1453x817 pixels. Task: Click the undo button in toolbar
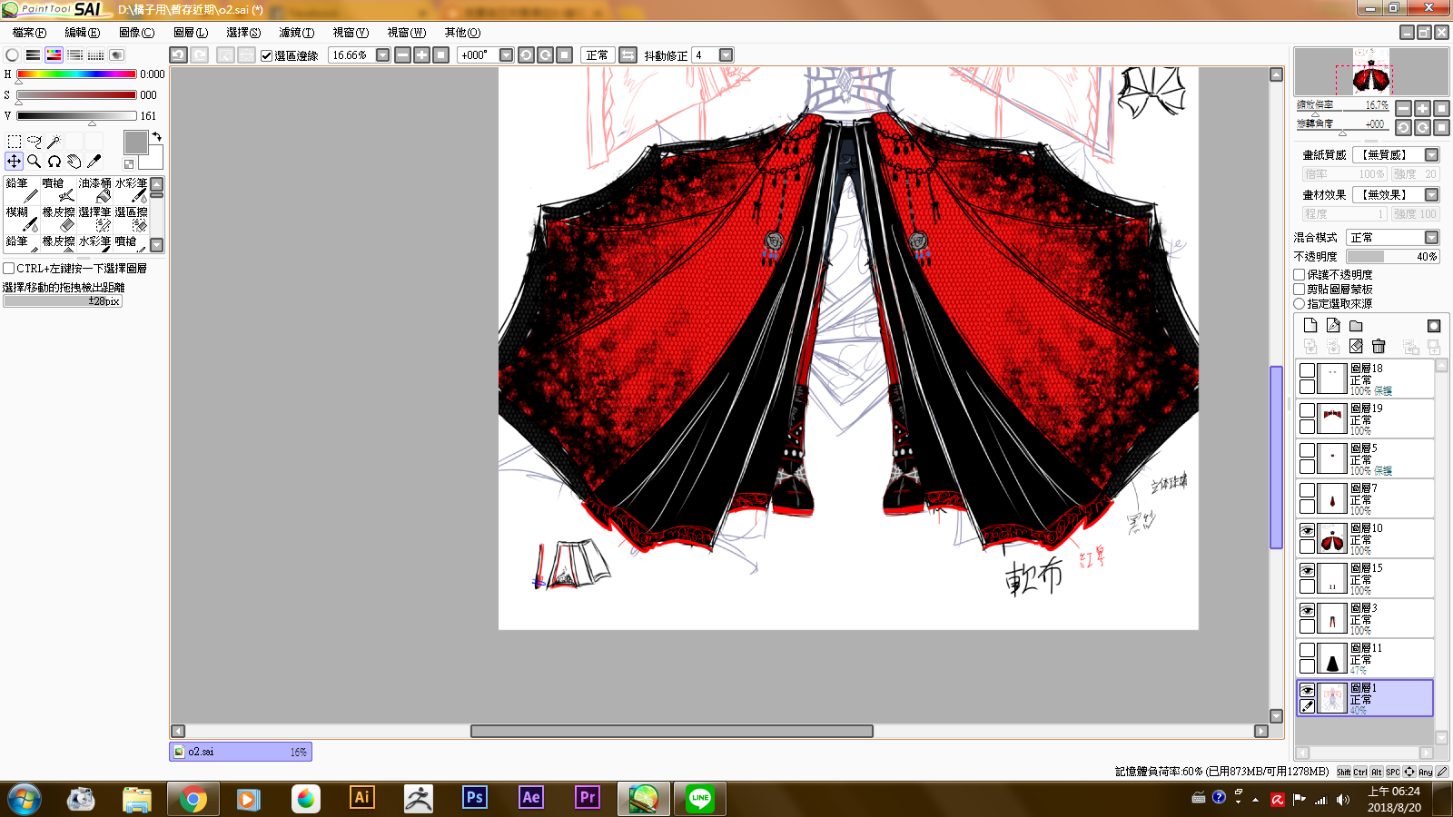click(178, 54)
